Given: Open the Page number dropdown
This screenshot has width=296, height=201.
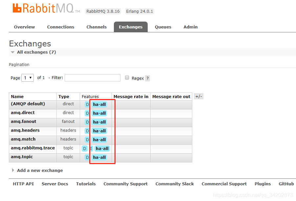Looking at the screenshot, I should tap(28, 78).
